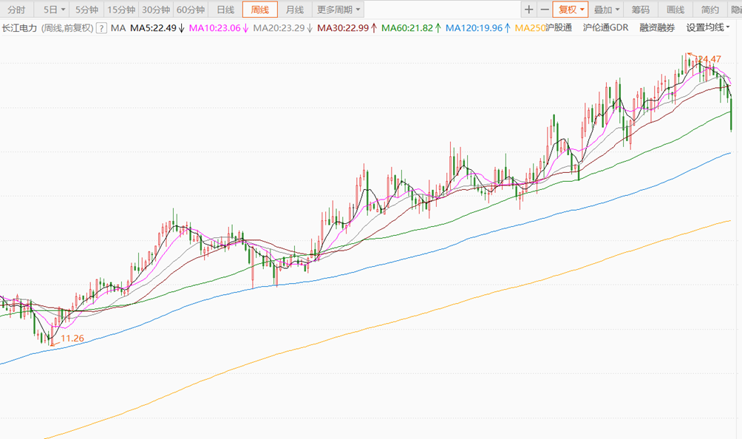Click the 24.47 high price marker
The height and width of the screenshot is (439, 742).
pos(709,59)
